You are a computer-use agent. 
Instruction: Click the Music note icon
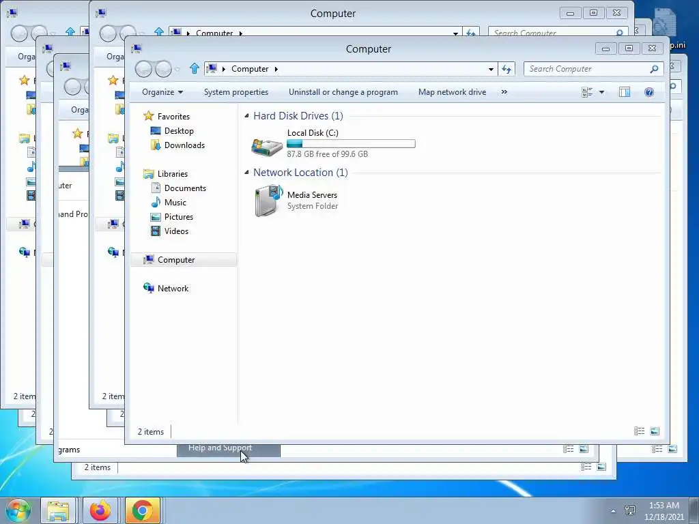(x=156, y=202)
